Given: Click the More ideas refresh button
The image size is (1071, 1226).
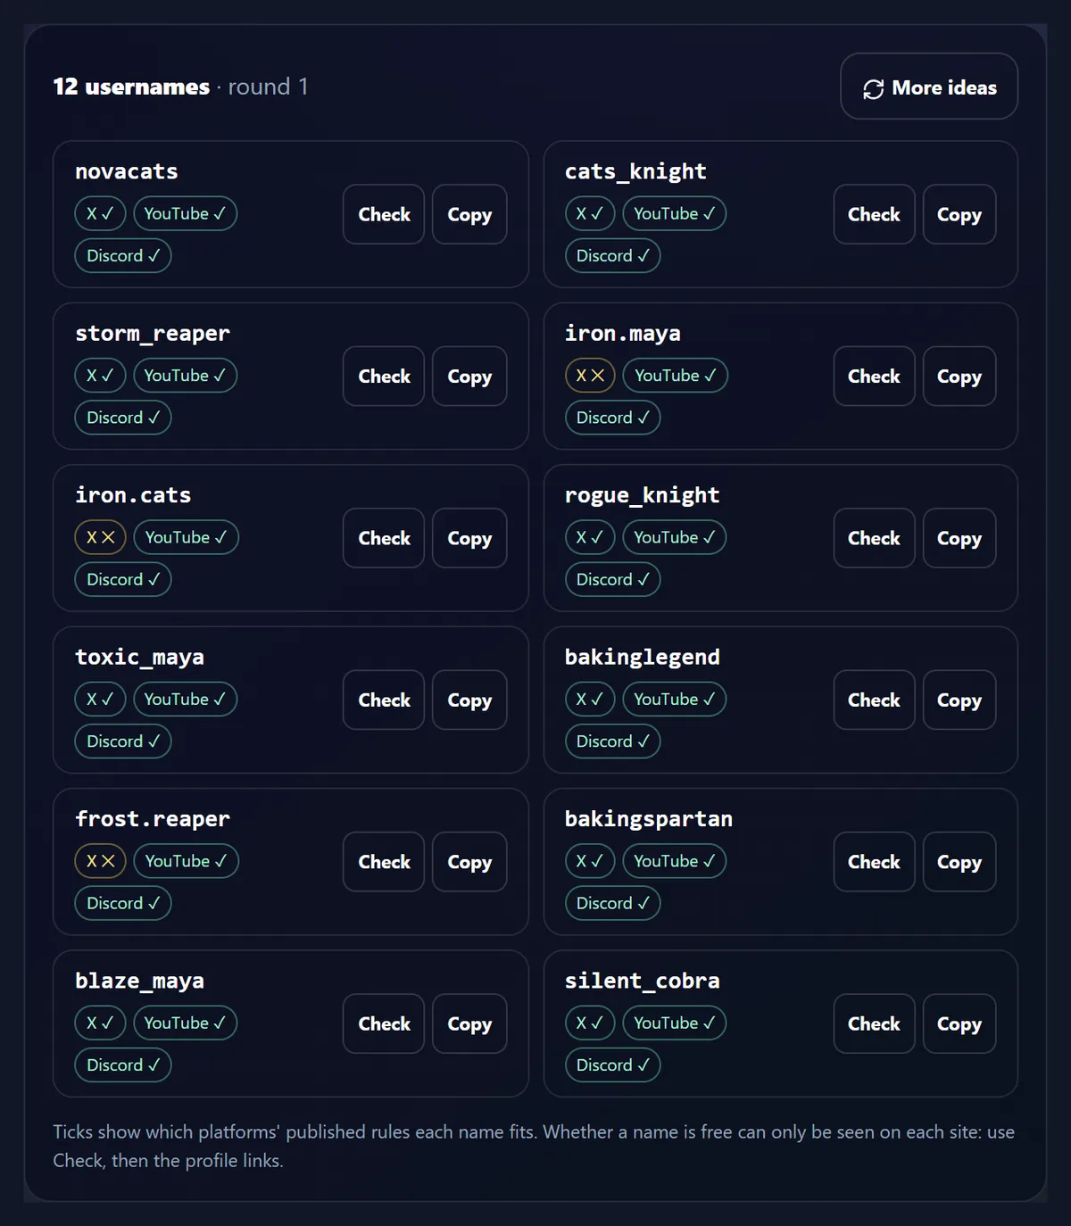Looking at the screenshot, I should pos(929,87).
